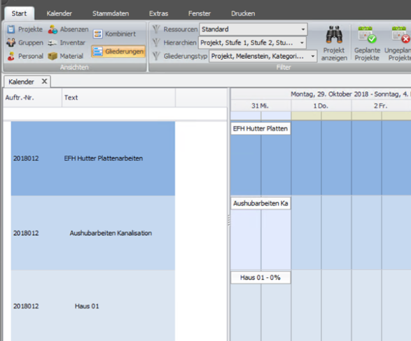Toggle the Kombiniert view
This screenshot has width=411, height=341.
114,34
